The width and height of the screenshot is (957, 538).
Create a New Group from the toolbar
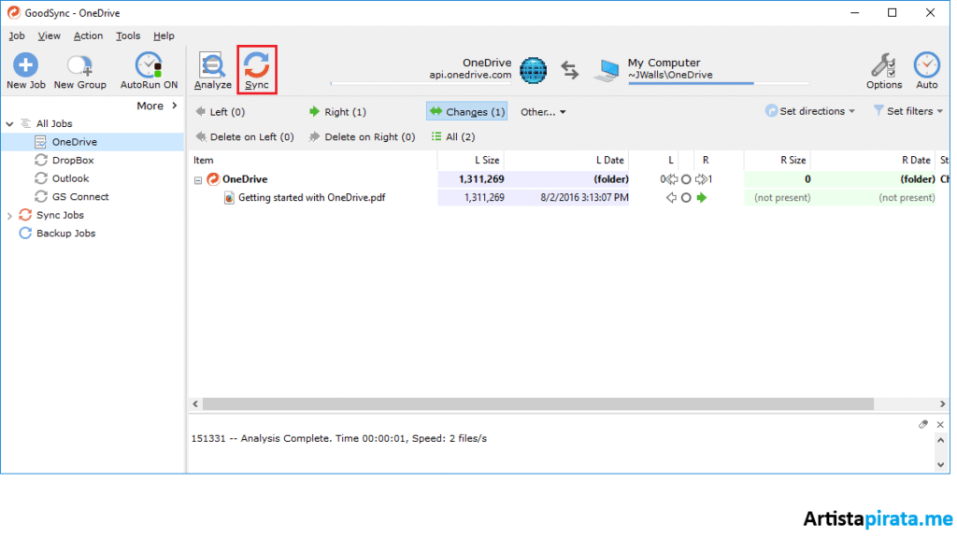(79, 66)
